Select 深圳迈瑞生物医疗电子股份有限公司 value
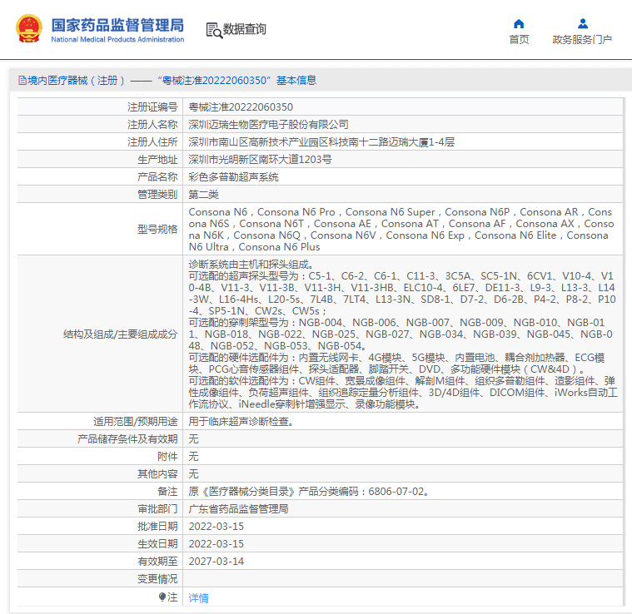This screenshot has width=632, height=614. 268,125
